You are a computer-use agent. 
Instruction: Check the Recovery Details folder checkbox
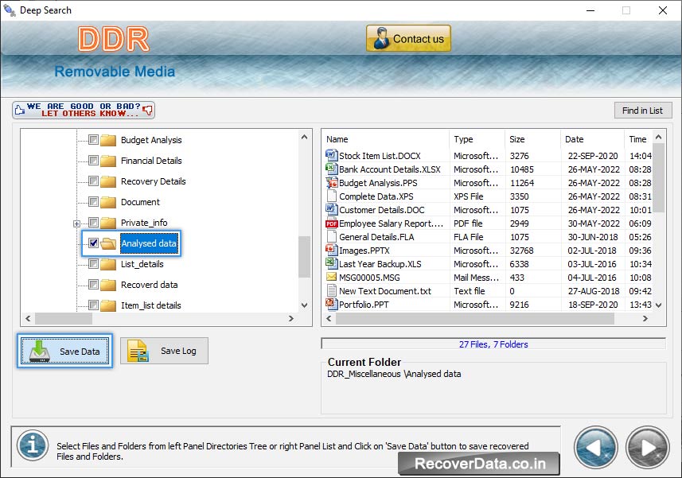tap(93, 181)
